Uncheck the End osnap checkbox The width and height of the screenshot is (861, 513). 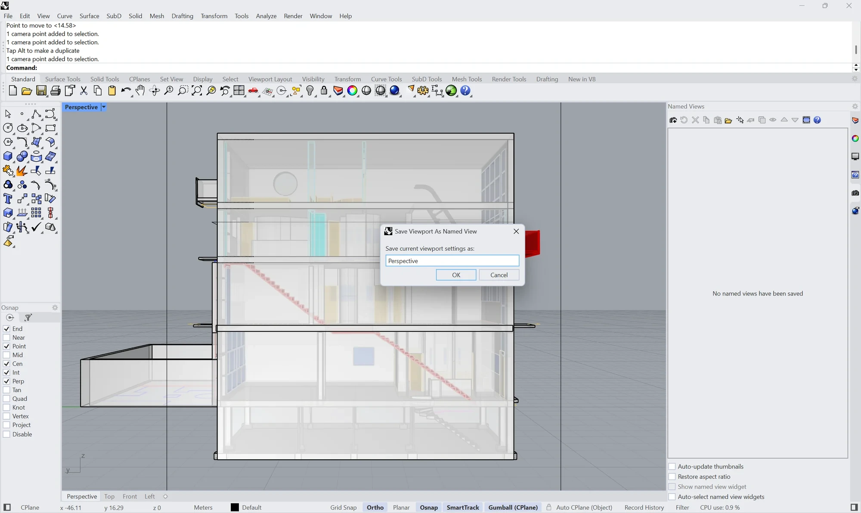[x=6, y=329]
